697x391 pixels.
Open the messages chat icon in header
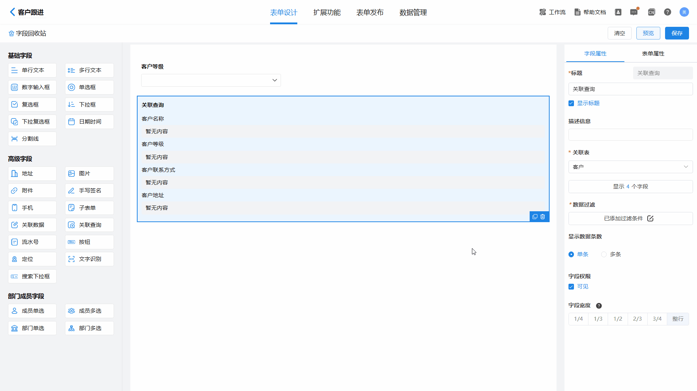coord(634,12)
